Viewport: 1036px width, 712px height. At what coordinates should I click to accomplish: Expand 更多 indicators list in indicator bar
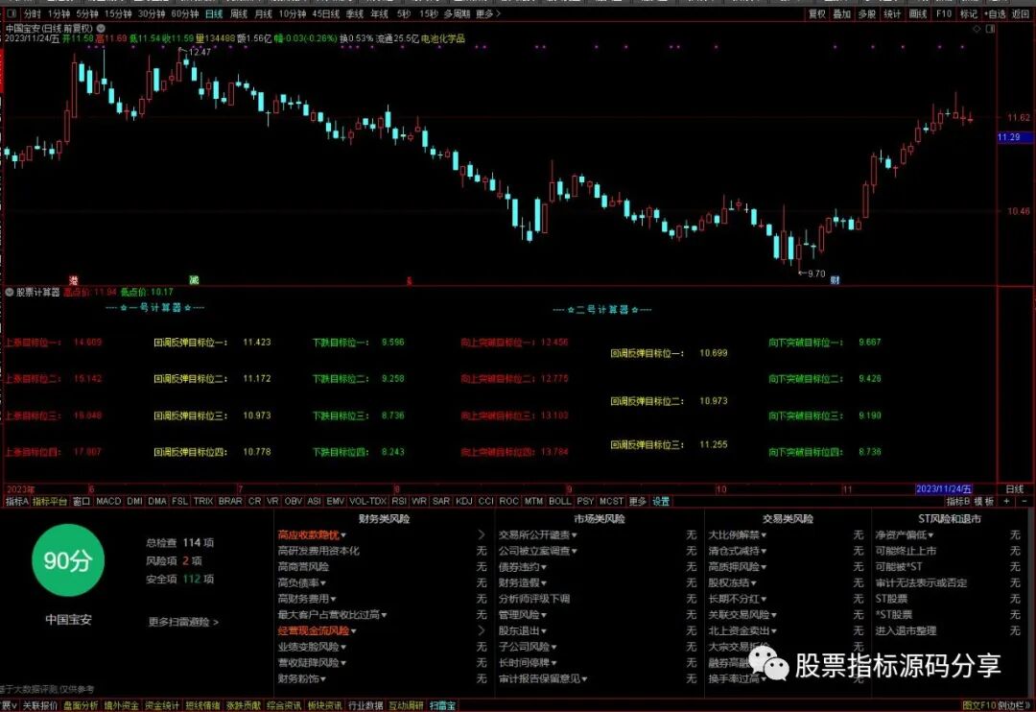coord(637,502)
